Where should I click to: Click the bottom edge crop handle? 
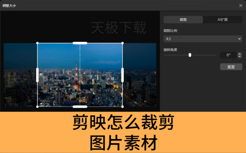click(80, 106)
